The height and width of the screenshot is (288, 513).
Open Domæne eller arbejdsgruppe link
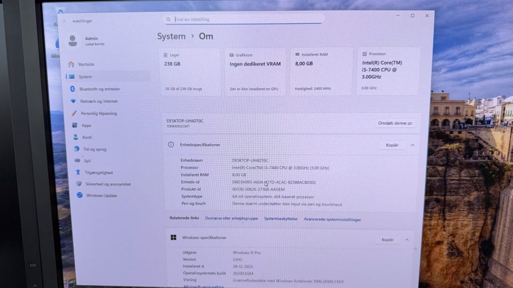click(x=231, y=219)
